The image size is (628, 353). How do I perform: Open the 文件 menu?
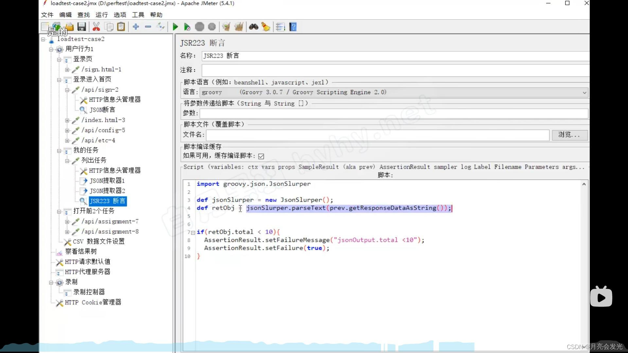point(47,15)
